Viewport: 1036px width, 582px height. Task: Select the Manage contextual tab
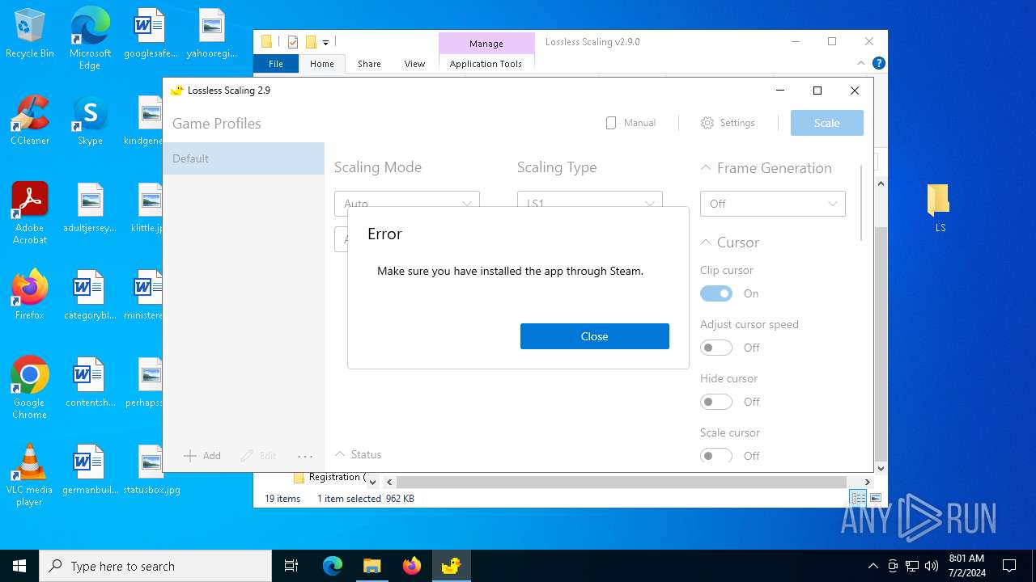tap(486, 44)
